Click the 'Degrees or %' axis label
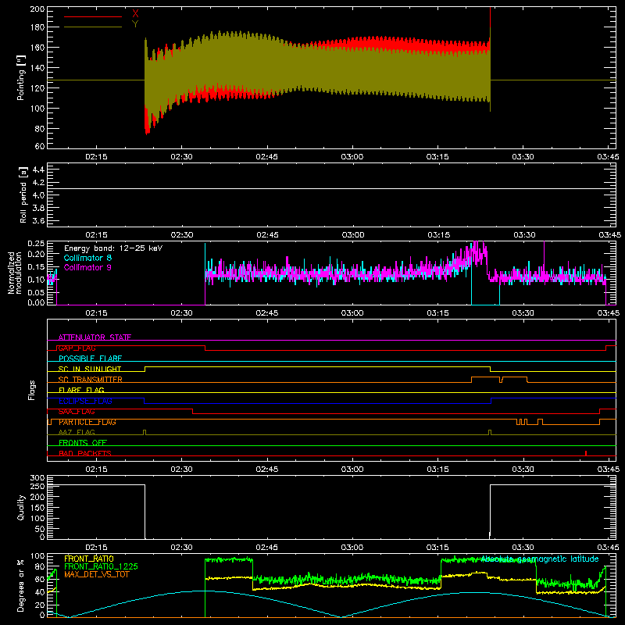The image size is (625, 625). pyautogui.click(x=21, y=585)
